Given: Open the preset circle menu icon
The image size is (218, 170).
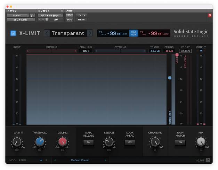Looking at the screenshot, I should tap(62, 11).
